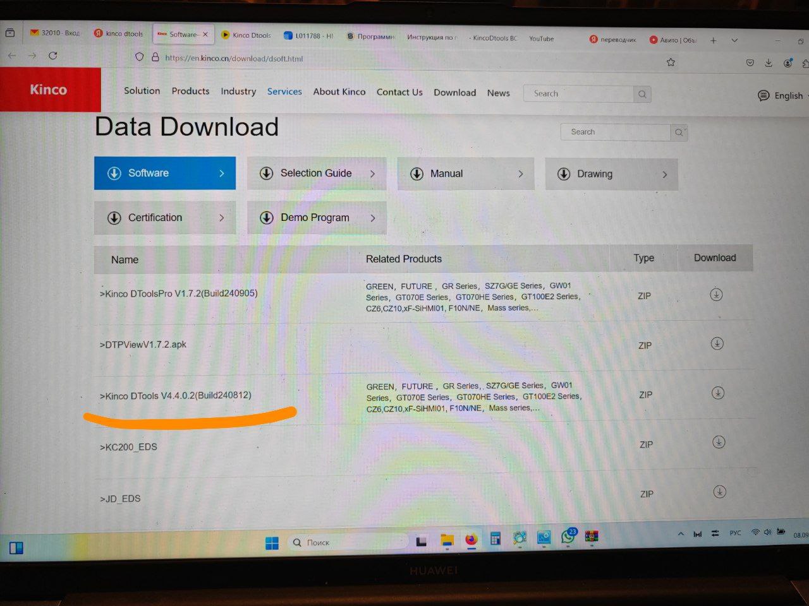Switch to the YouTube tab

pos(541,39)
